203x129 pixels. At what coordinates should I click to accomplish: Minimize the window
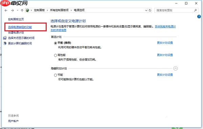tap(176, 3)
